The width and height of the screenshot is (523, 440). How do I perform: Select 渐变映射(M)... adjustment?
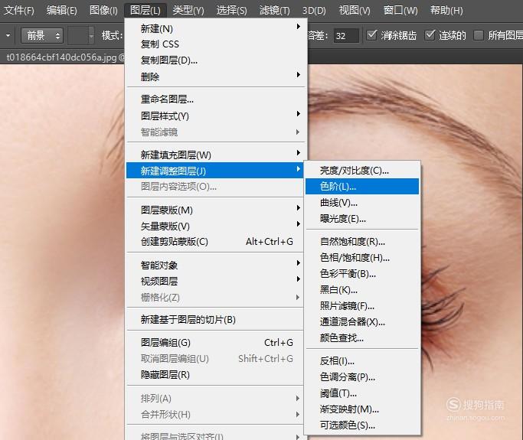362,409
